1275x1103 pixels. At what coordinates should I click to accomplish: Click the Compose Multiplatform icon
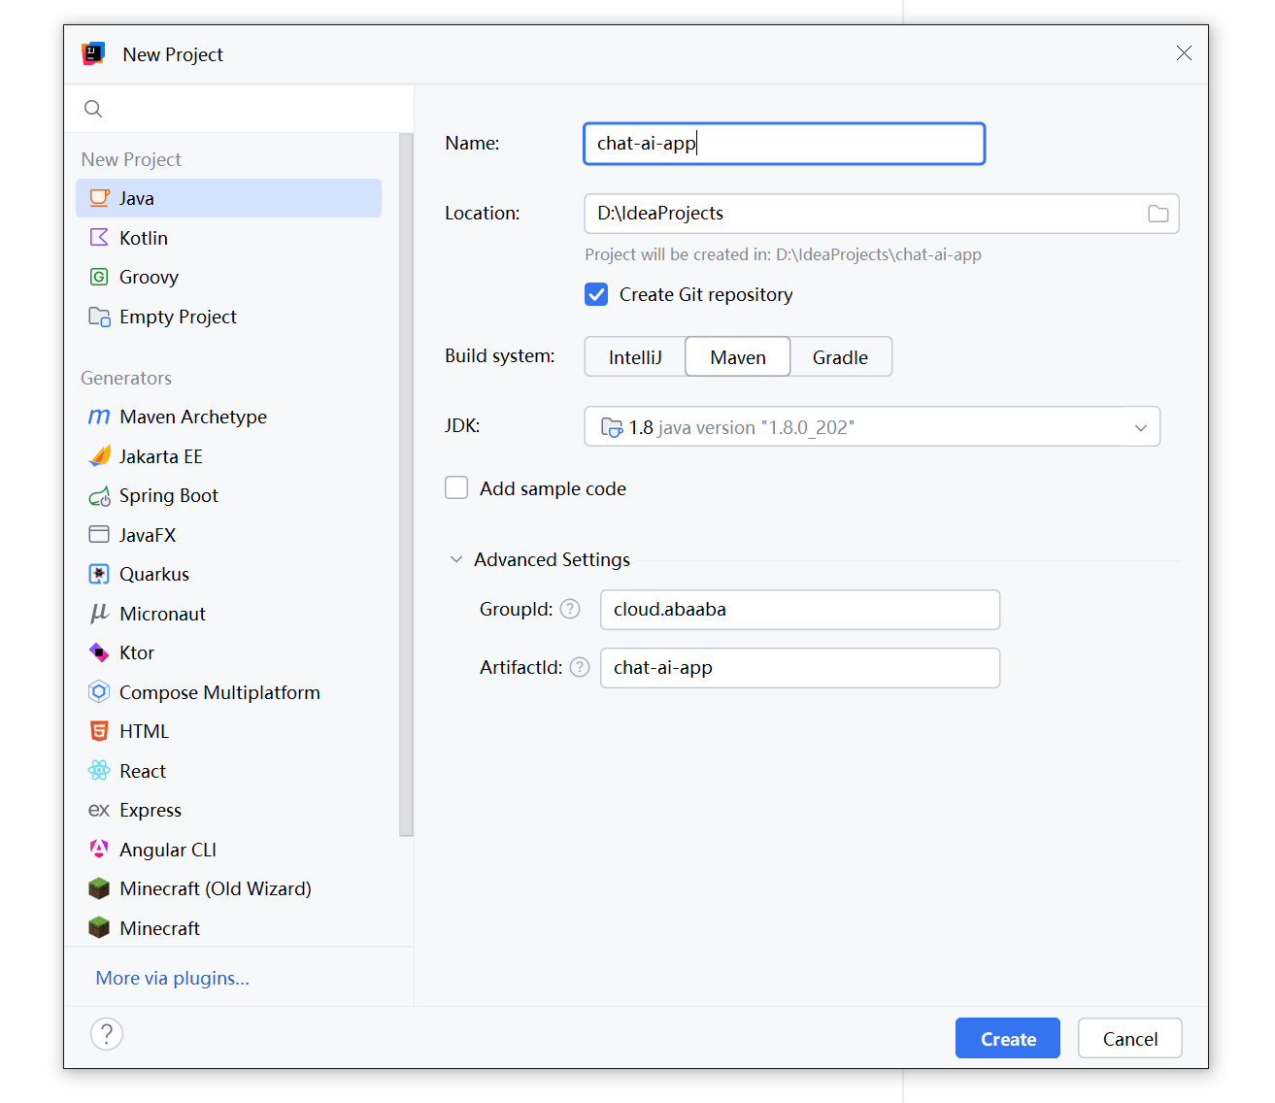click(x=99, y=692)
